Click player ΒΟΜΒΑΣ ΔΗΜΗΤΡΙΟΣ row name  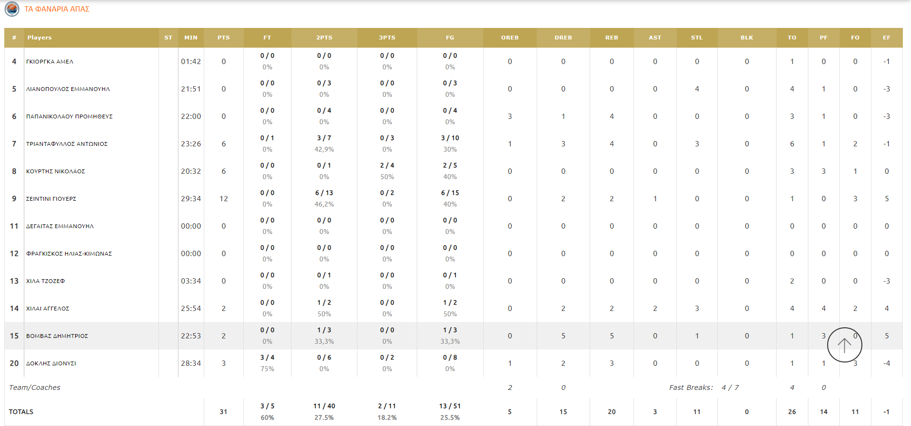[x=57, y=336]
